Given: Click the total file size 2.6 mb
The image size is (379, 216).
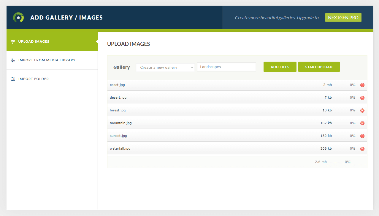Looking at the screenshot, I should (x=321, y=161).
